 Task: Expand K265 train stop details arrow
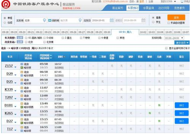pos(15,115)
